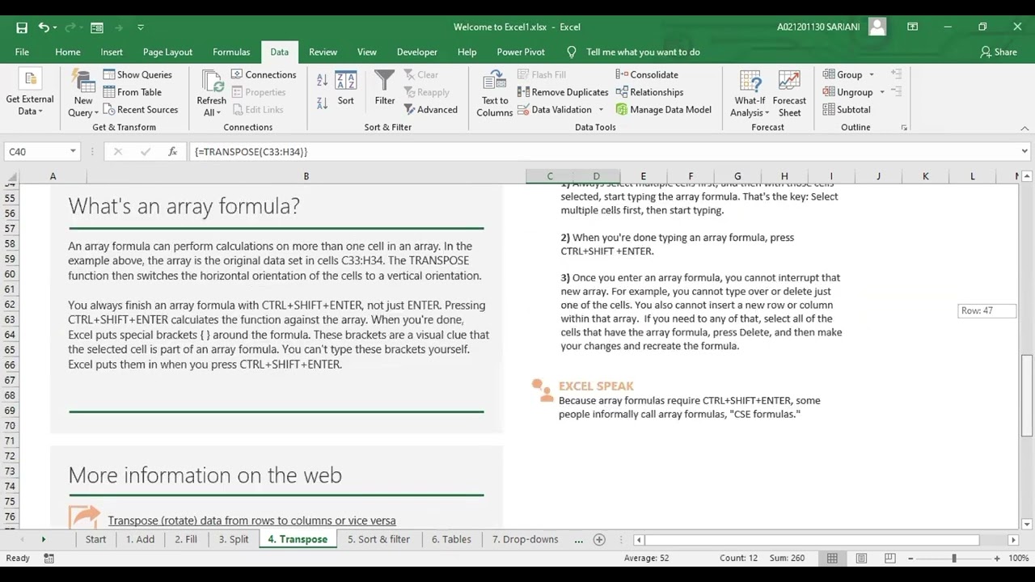Screen dimensions: 1035x582
Task: Click zoom out minus button
Action: [x=910, y=559]
